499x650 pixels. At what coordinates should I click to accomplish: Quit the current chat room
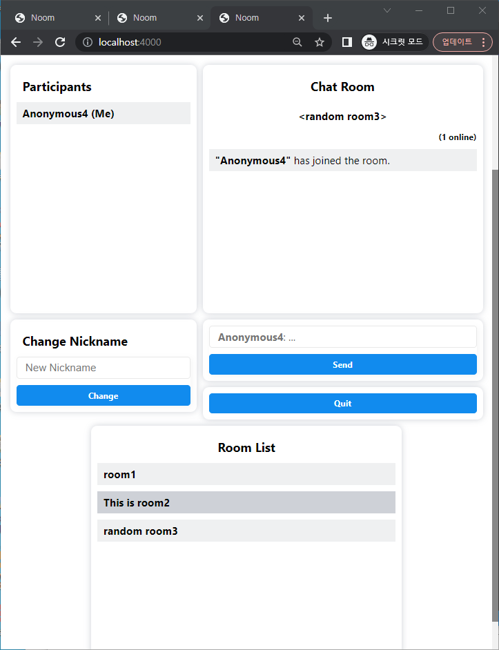pos(342,404)
